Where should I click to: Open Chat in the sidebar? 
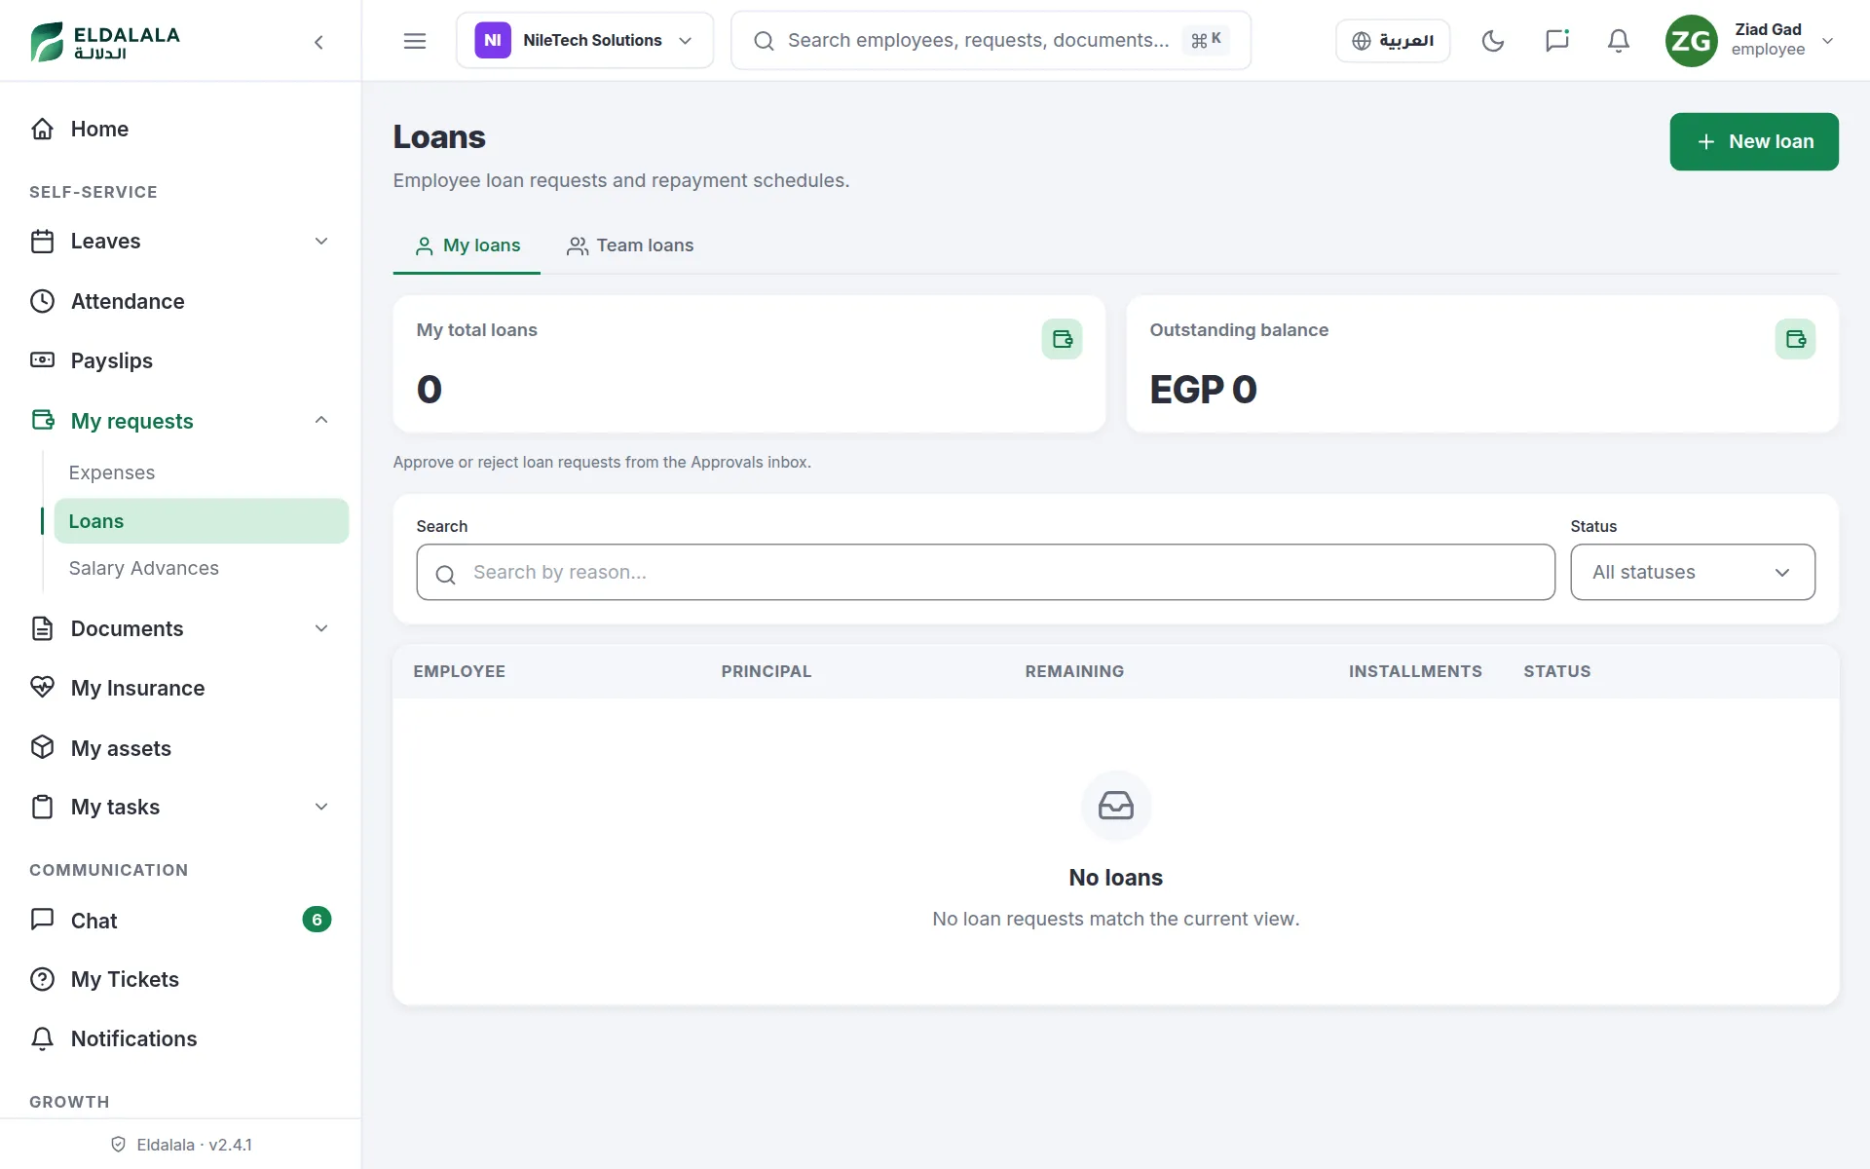(x=181, y=920)
